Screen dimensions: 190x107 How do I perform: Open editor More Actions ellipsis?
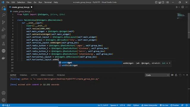pyautogui.click(x=186, y=7)
